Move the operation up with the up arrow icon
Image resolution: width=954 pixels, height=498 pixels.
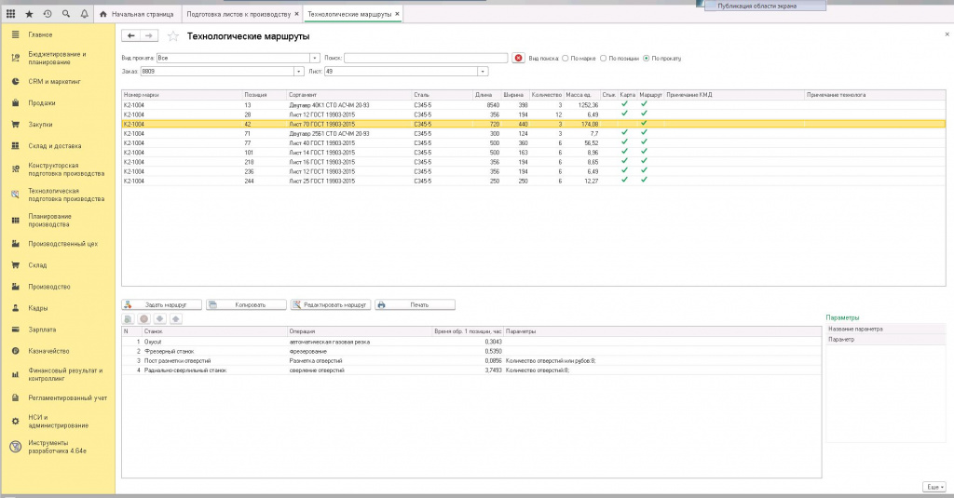(x=175, y=318)
